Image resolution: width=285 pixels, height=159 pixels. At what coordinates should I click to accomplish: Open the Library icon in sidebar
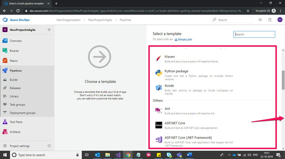tap(5, 96)
